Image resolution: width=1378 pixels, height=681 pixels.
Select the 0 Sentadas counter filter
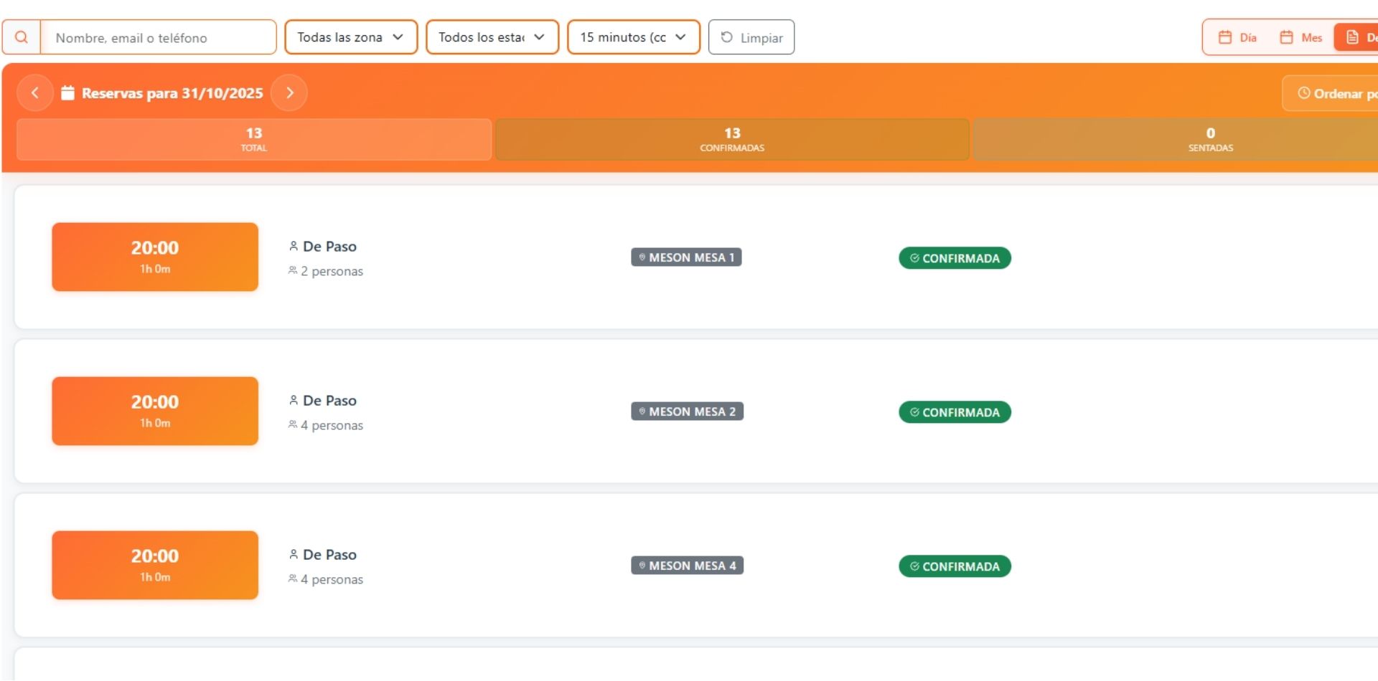[1210, 139]
